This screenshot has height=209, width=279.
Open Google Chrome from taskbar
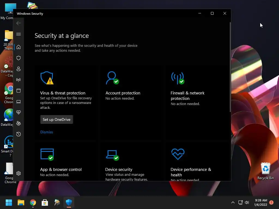pyautogui.click(x=33, y=202)
